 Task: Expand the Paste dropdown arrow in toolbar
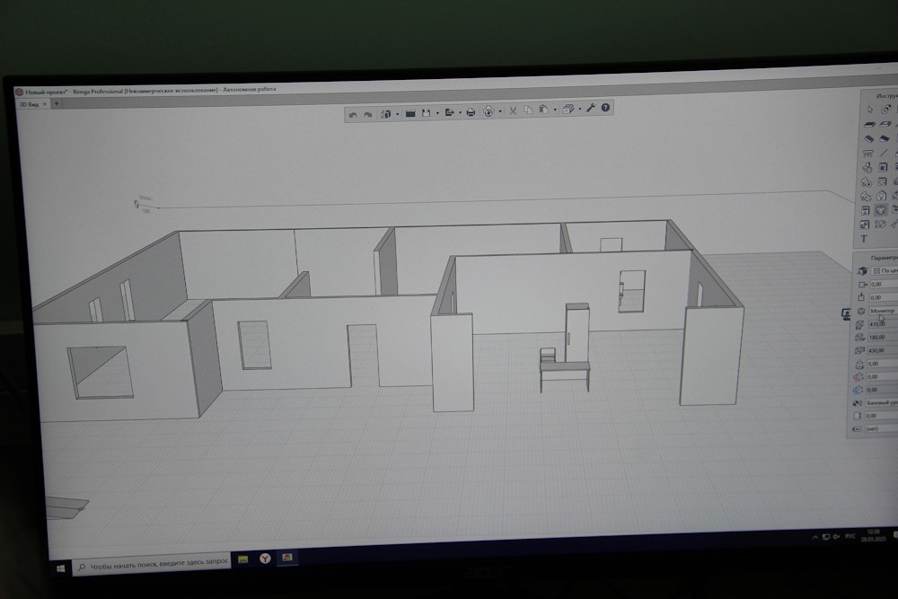pyautogui.click(x=554, y=111)
